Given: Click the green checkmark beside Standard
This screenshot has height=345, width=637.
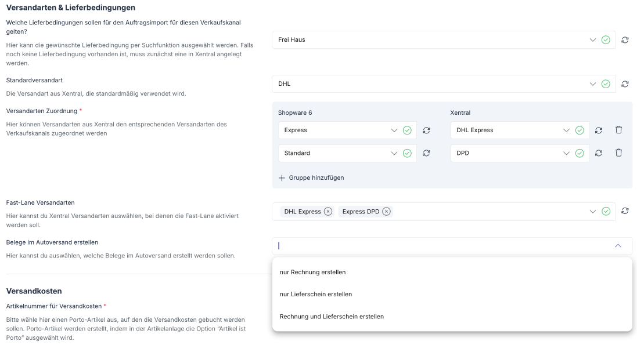Looking at the screenshot, I should pyautogui.click(x=407, y=153).
